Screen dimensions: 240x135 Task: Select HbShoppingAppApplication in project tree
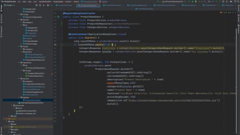pyautogui.click(x=32, y=103)
